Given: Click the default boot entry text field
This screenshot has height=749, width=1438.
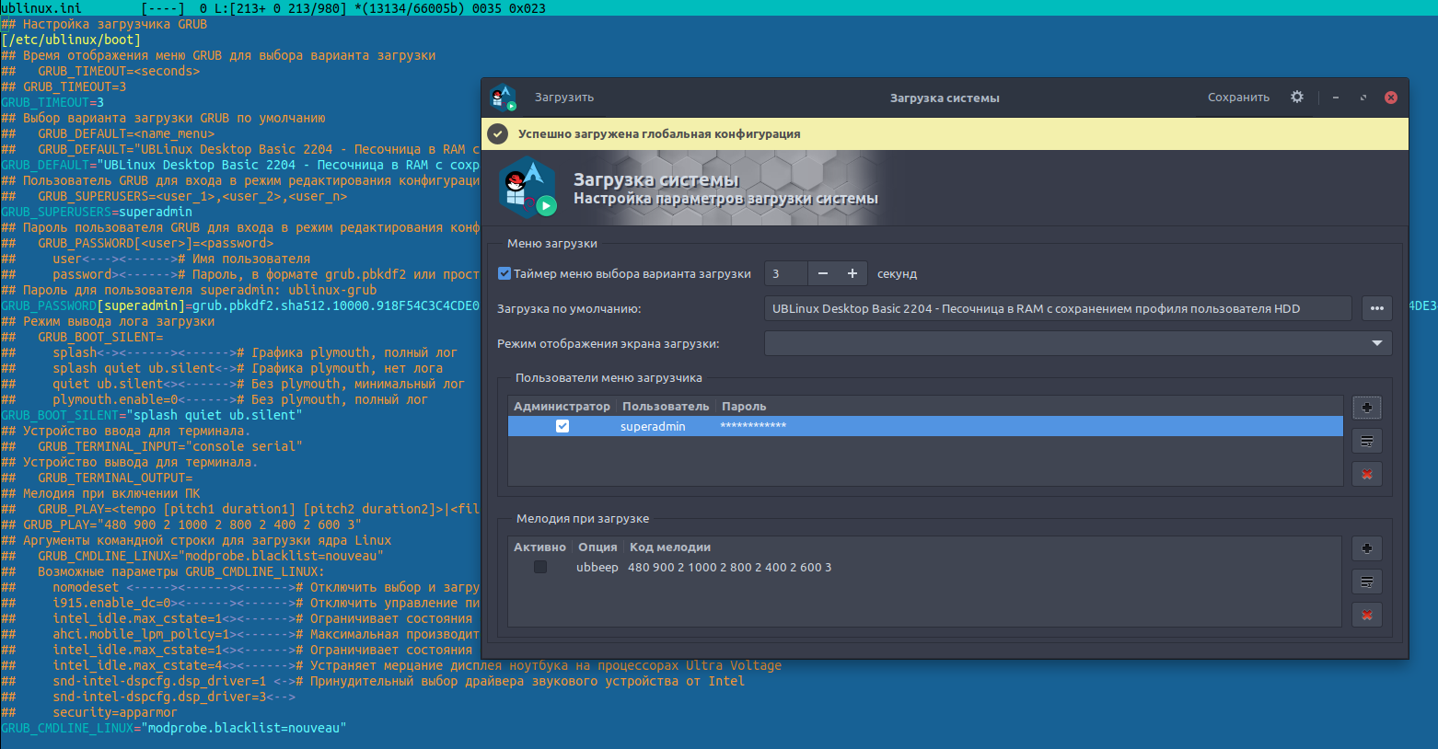Looking at the screenshot, I should [1057, 308].
